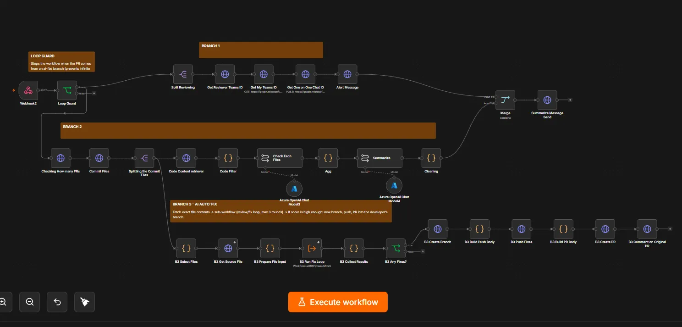Select the LOOP GUARD sticky note
The height and width of the screenshot is (327, 682).
pyautogui.click(x=61, y=61)
